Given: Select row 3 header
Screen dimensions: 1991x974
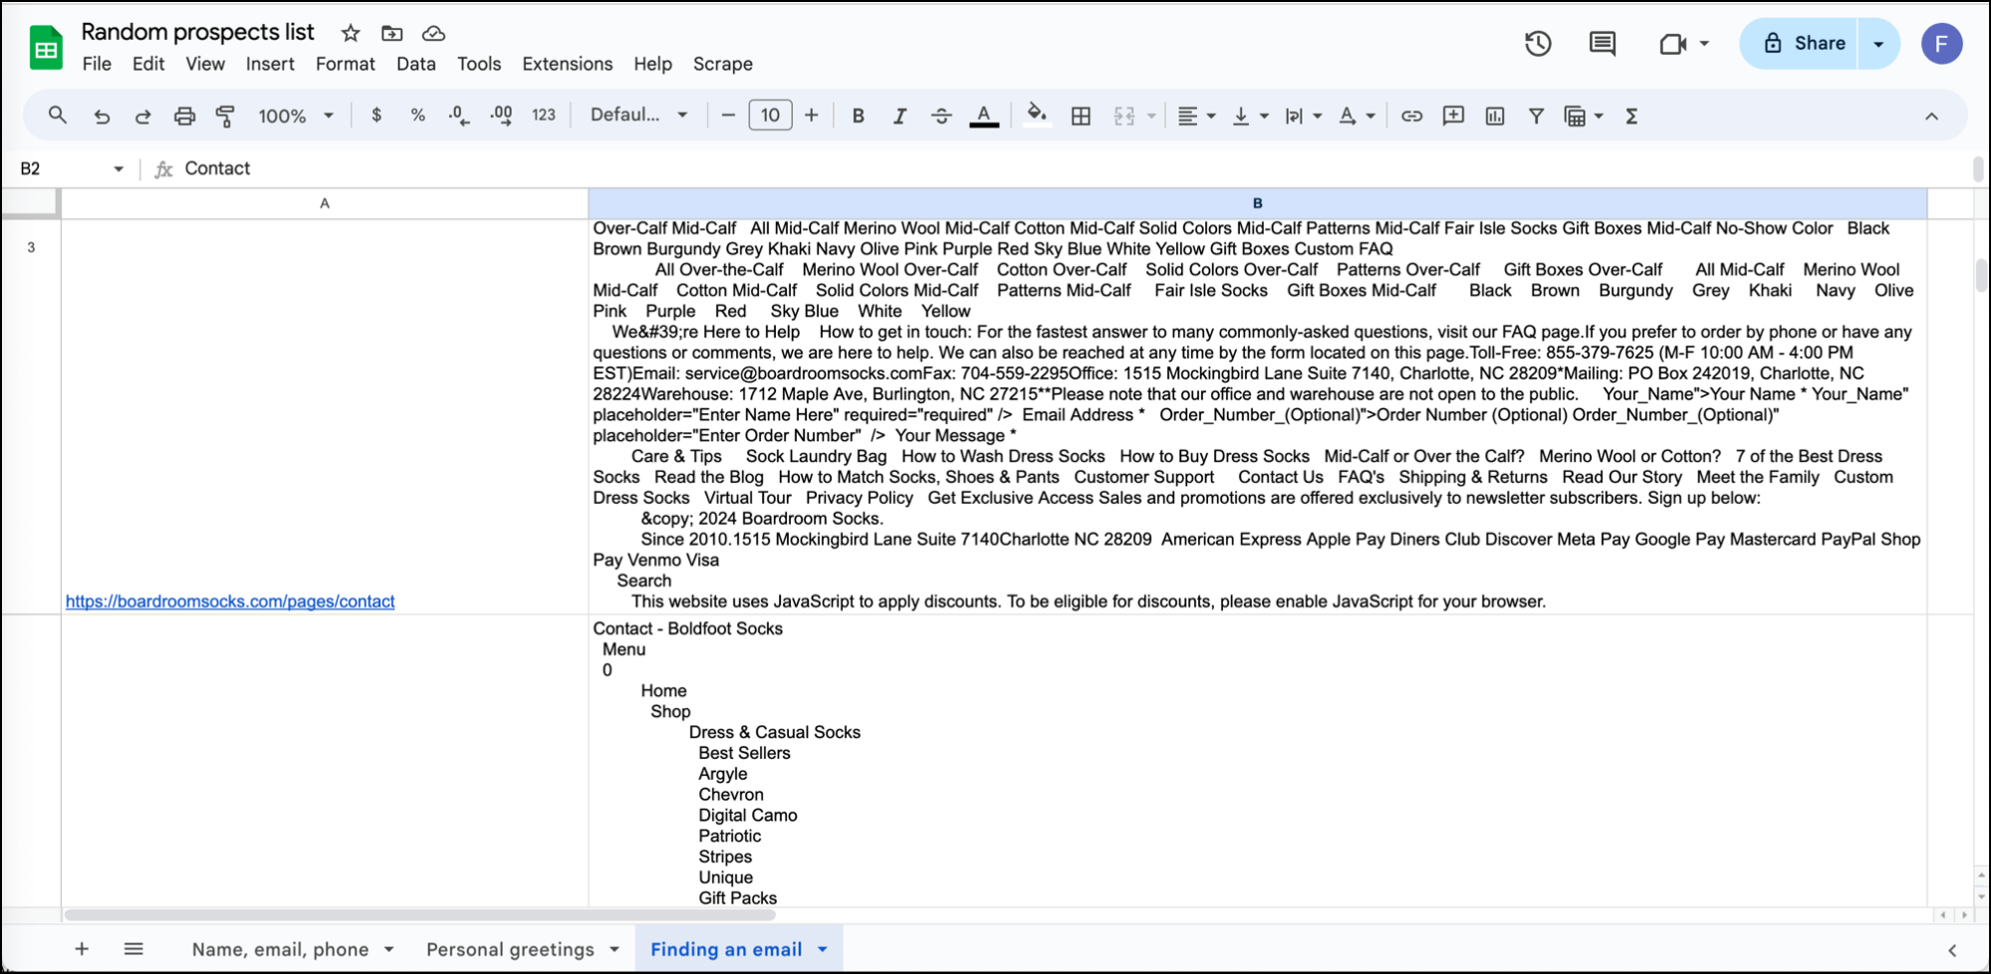Looking at the screenshot, I should pos(31,416).
